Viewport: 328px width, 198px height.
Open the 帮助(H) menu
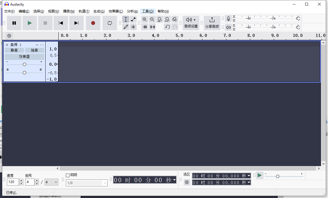[x=163, y=11]
